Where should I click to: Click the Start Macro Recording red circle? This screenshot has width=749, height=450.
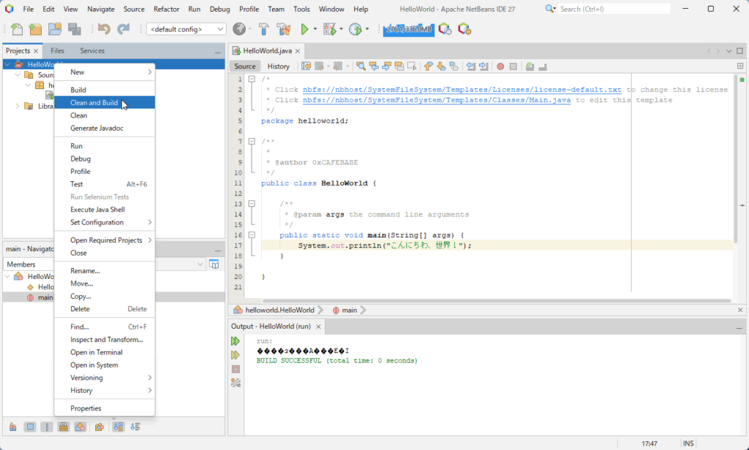(500, 66)
